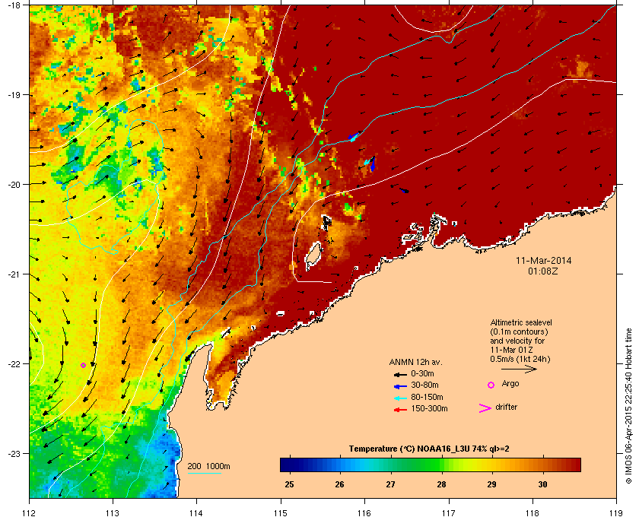Click the '11-Mar 01Z' text line
The image size is (639, 517).
tap(511, 350)
